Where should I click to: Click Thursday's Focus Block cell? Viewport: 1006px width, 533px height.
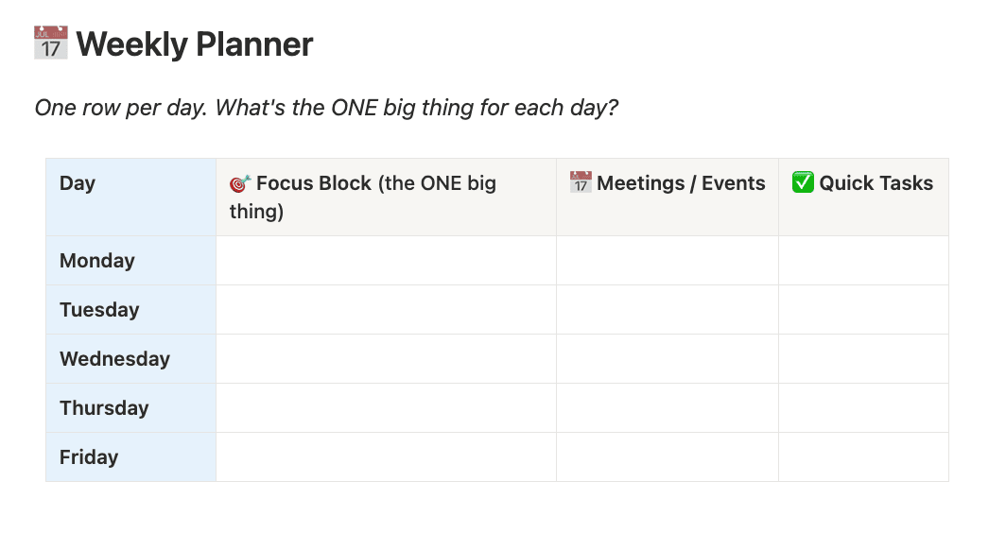pyautogui.click(x=386, y=408)
